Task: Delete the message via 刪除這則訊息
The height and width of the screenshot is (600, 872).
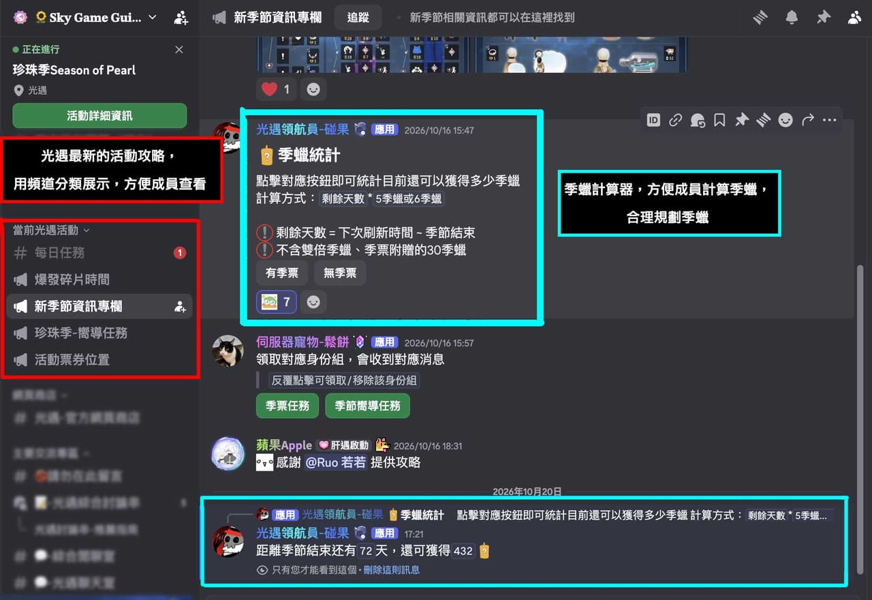Action: [391, 570]
